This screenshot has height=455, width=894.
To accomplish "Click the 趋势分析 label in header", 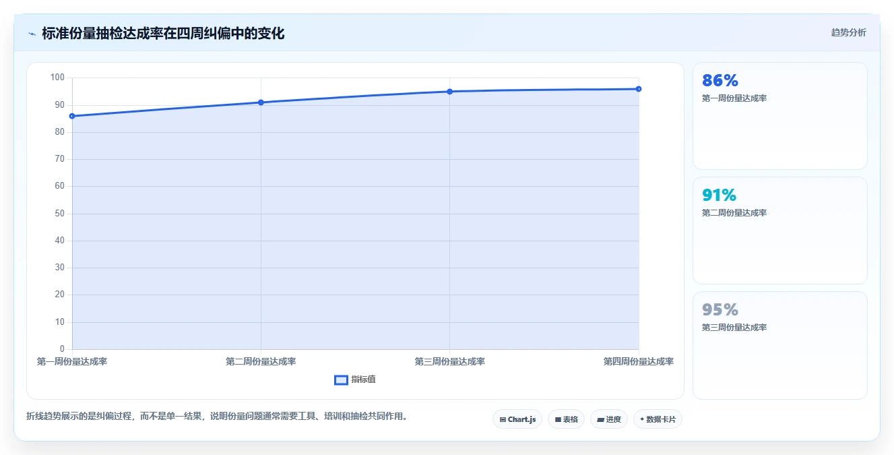I will (x=848, y=32).
